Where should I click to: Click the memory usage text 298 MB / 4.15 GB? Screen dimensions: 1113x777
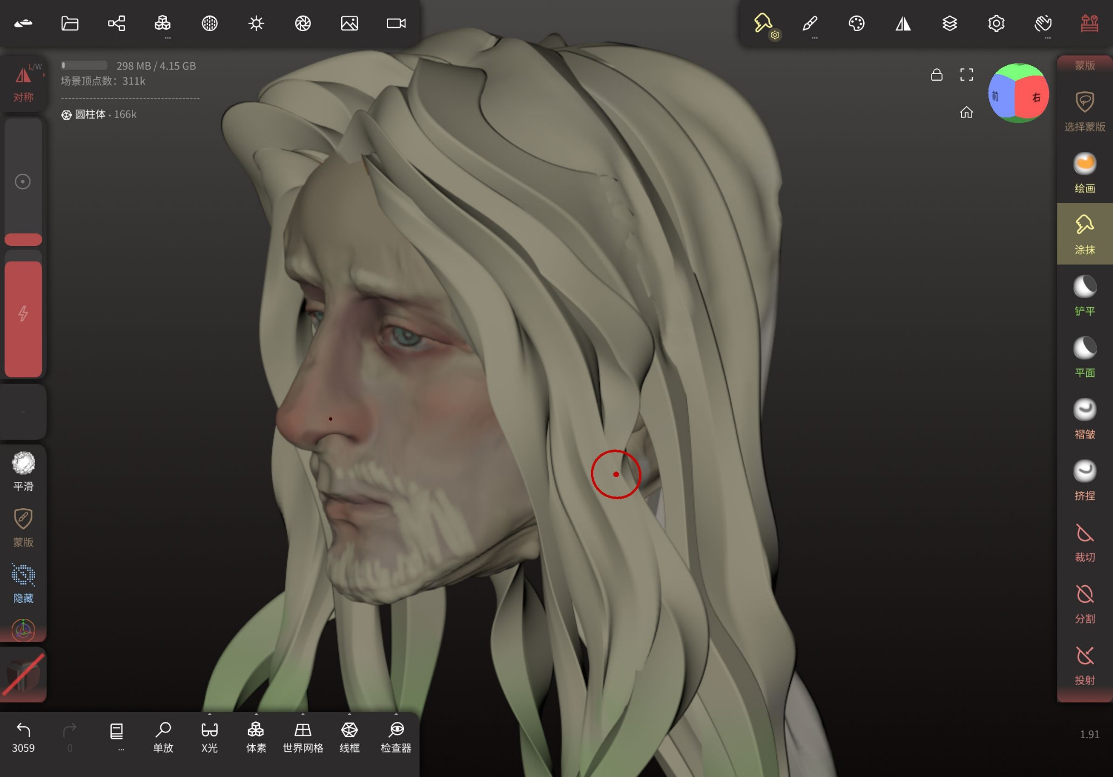[x=156, y=66]
